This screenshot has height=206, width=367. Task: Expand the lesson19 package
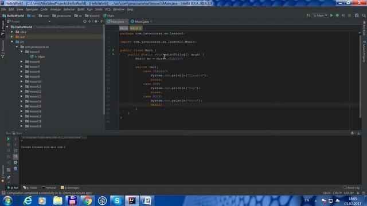(22, 126)
